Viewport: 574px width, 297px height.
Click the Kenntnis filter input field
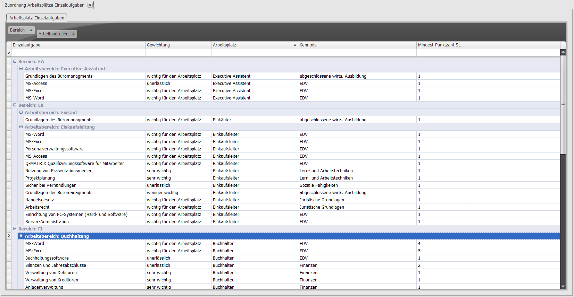coord(357,53)
